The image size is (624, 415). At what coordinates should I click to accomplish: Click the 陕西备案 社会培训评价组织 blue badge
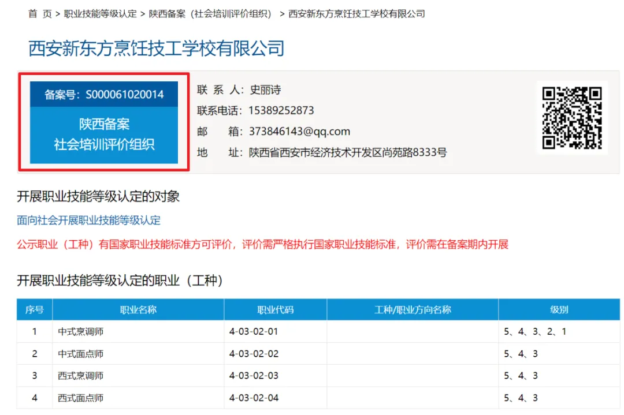pyautogui.click(x=104, y=134)
